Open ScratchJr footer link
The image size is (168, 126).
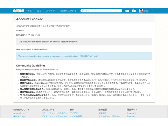tap(131, 116)
